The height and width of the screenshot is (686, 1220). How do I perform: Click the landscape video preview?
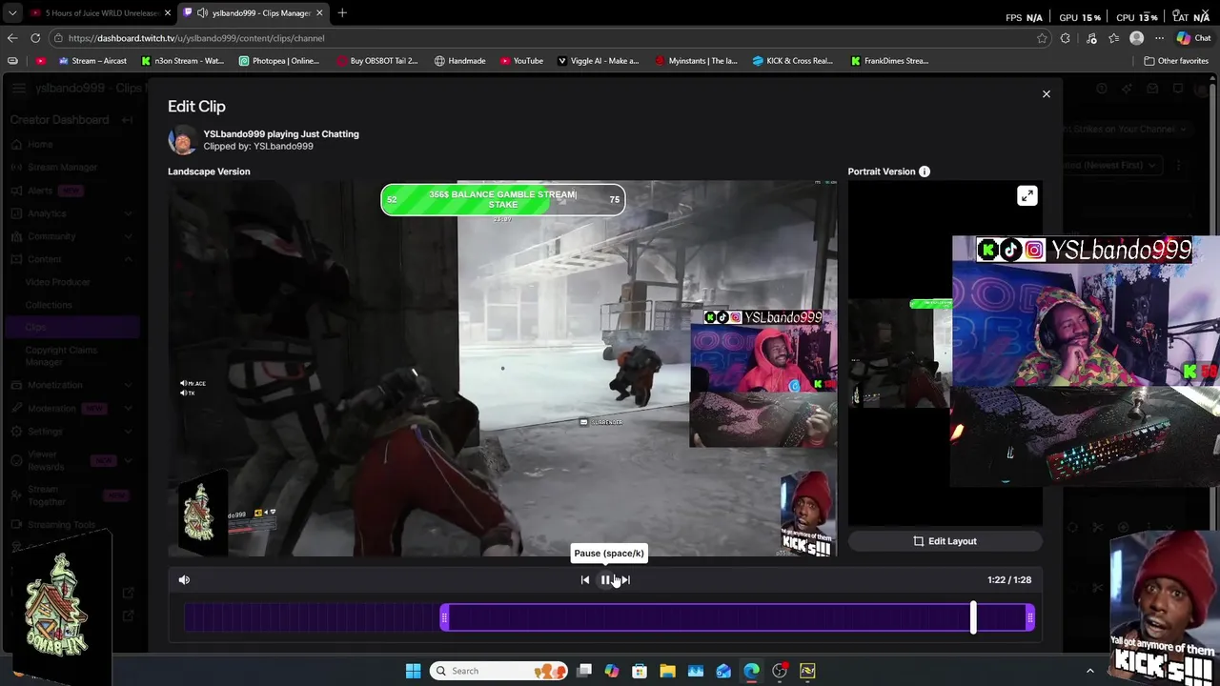pos(502,368)
